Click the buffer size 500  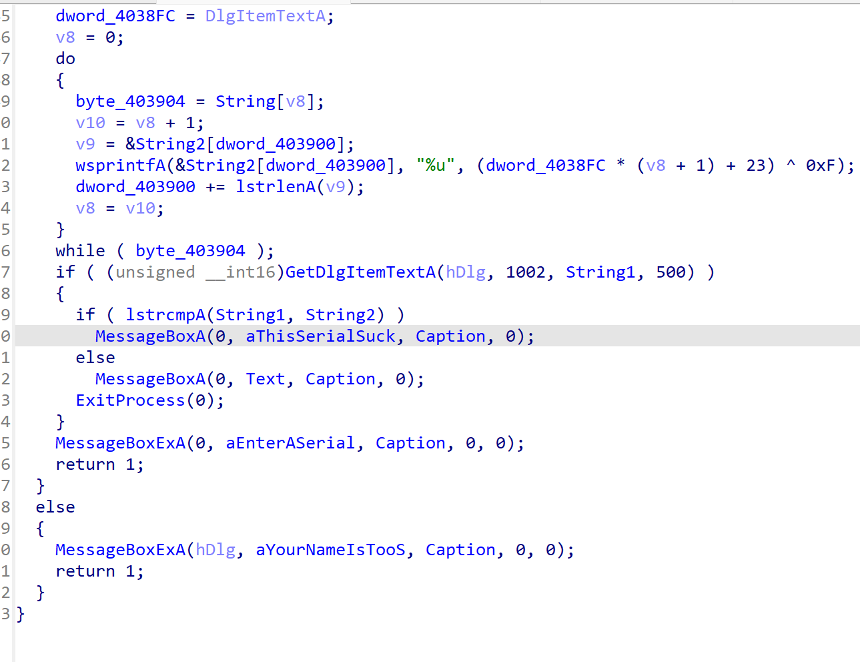[x=671, y=272]
